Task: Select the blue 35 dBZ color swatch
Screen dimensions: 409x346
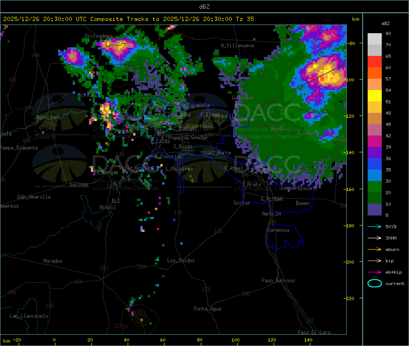Action: point(374,164)
